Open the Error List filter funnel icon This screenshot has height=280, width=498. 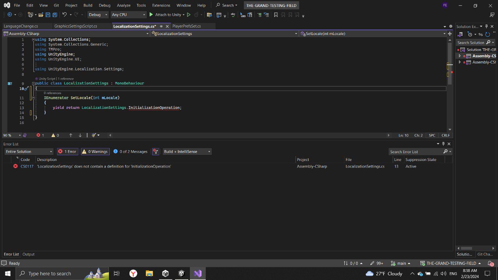(156, 151)
